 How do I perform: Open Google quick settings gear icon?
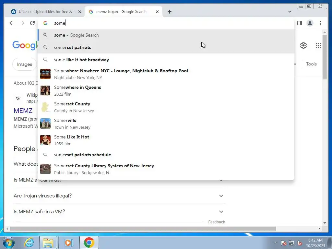(303, 45)
